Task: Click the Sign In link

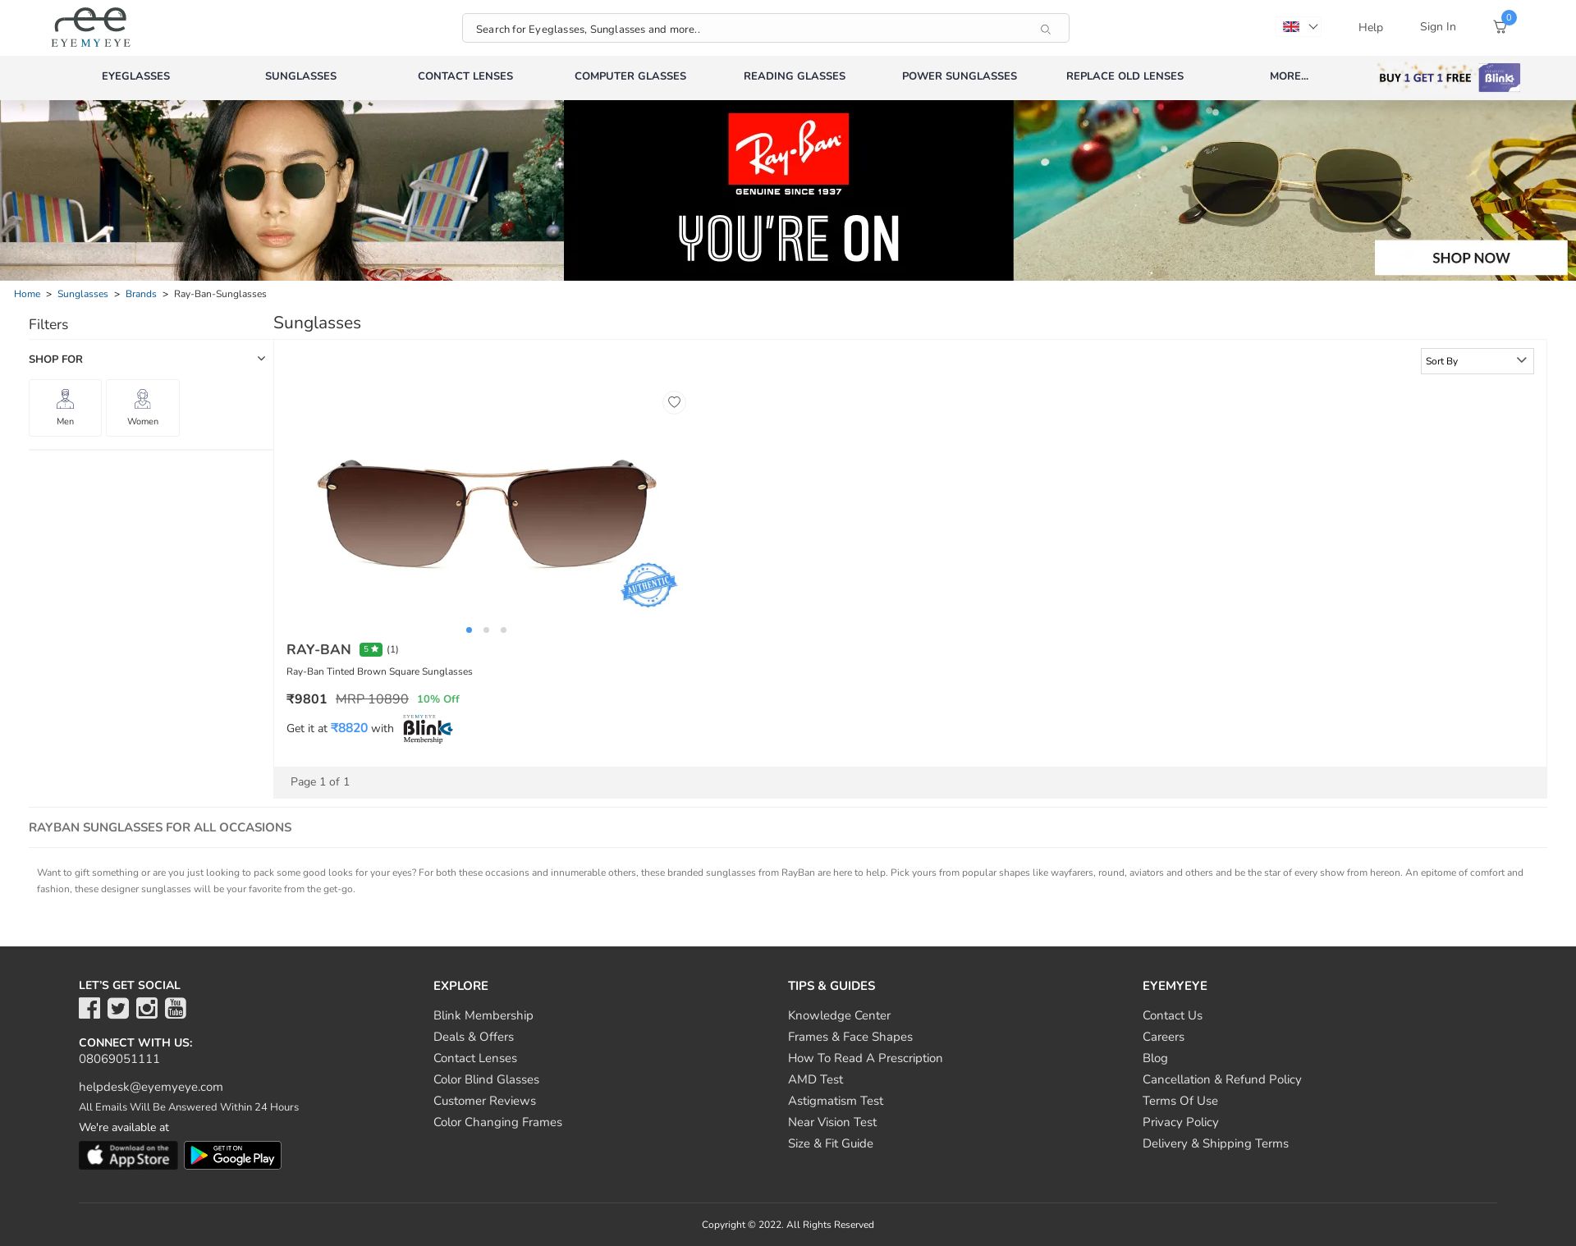Action: tap(1438, 27)
